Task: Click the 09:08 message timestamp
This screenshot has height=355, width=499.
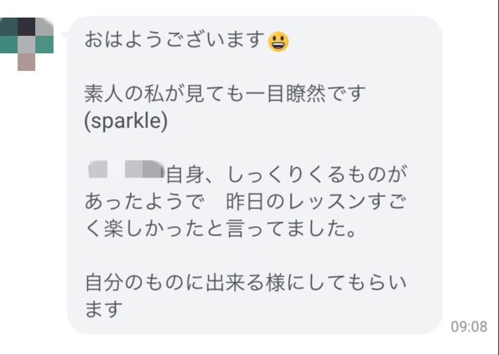Action: tap(469, 327)
